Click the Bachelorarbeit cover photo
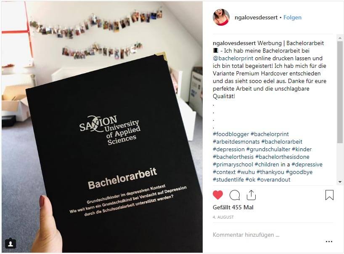The image size is (344, 254). click(102, 127)
